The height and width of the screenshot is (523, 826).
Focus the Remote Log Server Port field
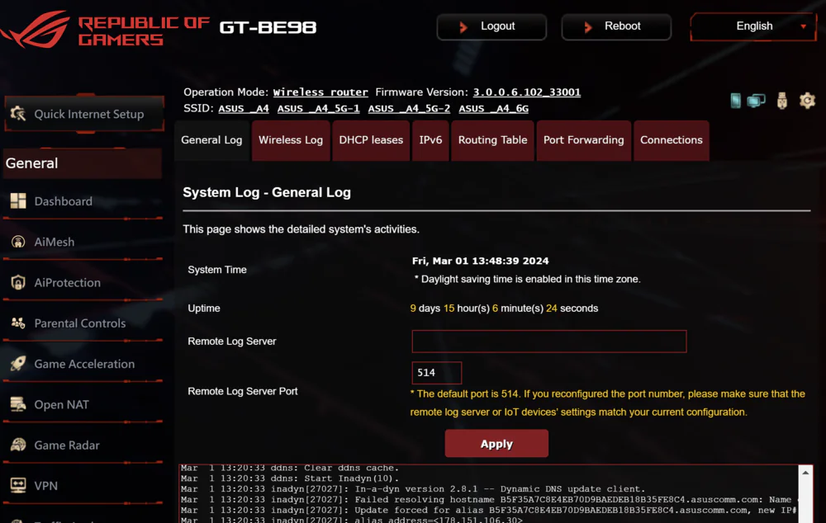(x=437, y=373)
